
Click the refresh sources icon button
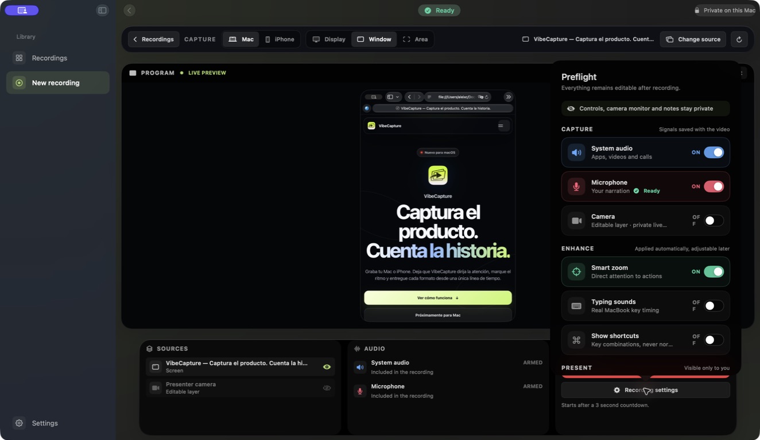[x=739, y=40]
